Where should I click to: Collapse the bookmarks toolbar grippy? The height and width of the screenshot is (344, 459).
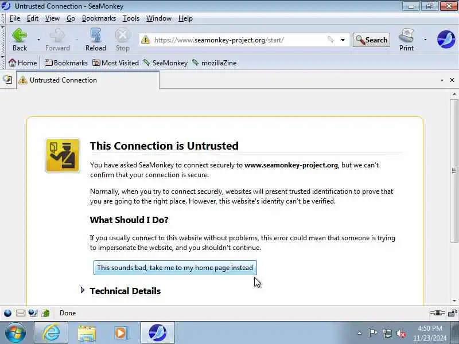(3, 62)
